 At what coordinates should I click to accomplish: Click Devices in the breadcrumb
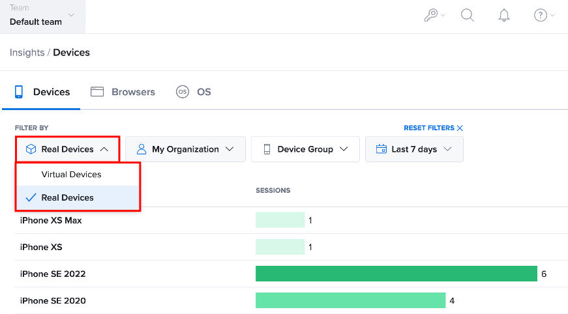click(71, 53)
